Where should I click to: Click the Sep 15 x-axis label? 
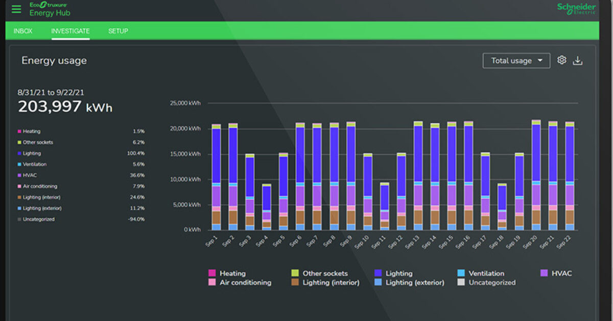point(447,243)
